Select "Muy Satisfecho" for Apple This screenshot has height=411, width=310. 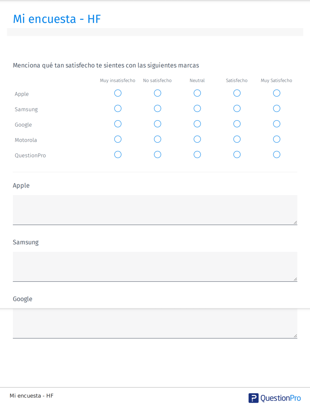point(277,93)
